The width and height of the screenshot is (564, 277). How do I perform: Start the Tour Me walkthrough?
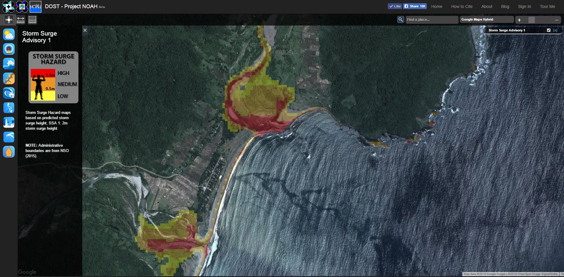[548, 7]
